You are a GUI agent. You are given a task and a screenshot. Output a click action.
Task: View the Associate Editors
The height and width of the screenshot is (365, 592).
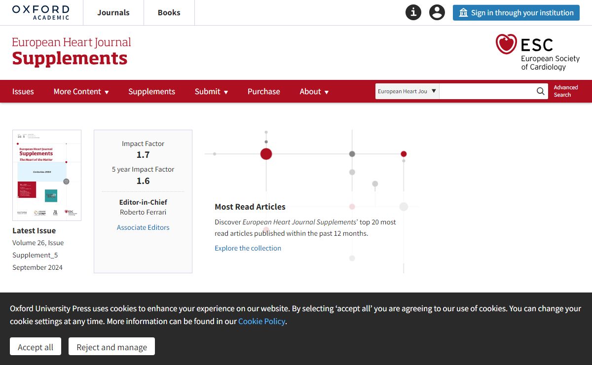[143, 227]
